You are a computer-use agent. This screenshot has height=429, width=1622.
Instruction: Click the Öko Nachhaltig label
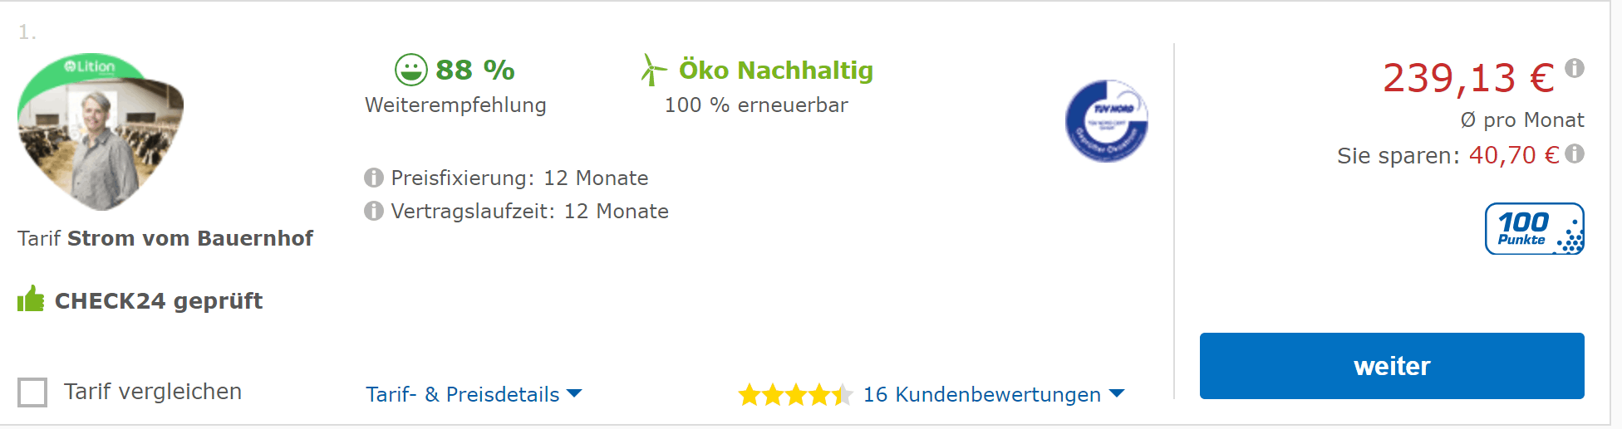(775, 71)
